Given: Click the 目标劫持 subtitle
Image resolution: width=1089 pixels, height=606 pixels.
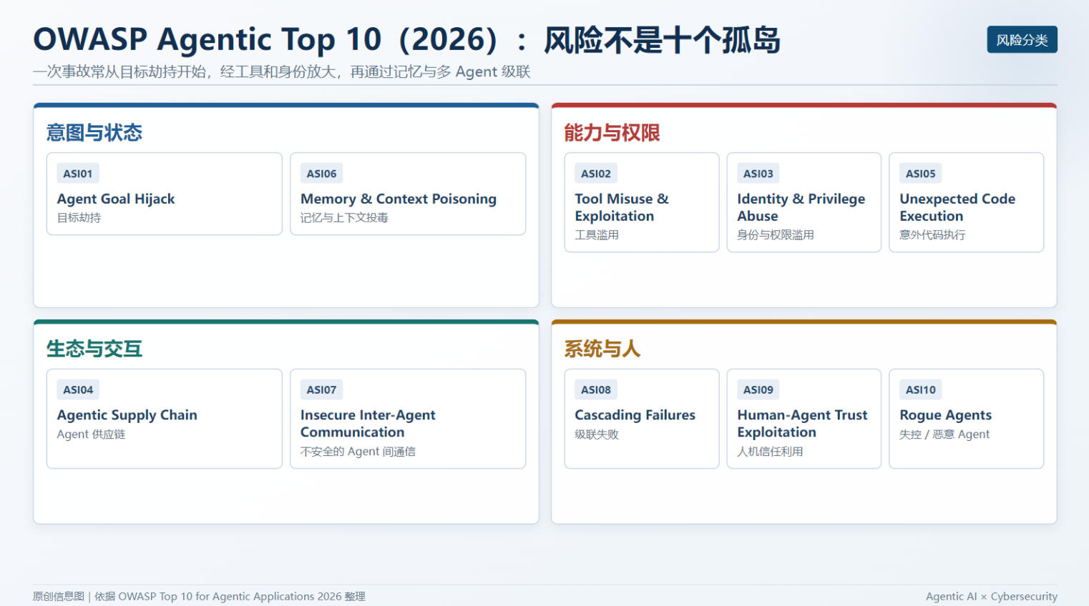Looking at the screenshot, I should click(x=79, y=218).
